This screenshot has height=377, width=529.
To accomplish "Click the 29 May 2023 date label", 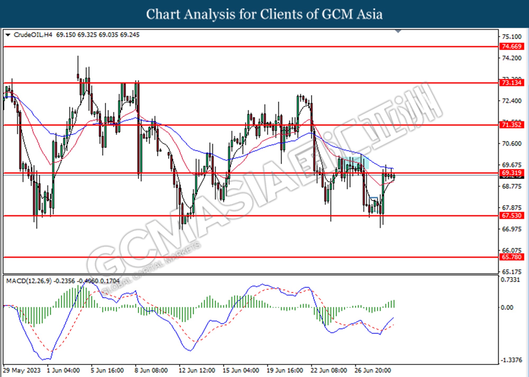I will (22, 370).
